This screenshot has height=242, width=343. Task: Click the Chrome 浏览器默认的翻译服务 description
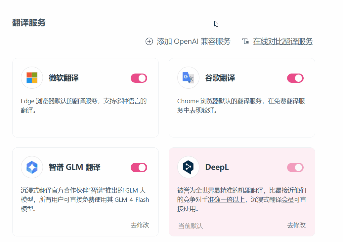(x=241, y=106)
